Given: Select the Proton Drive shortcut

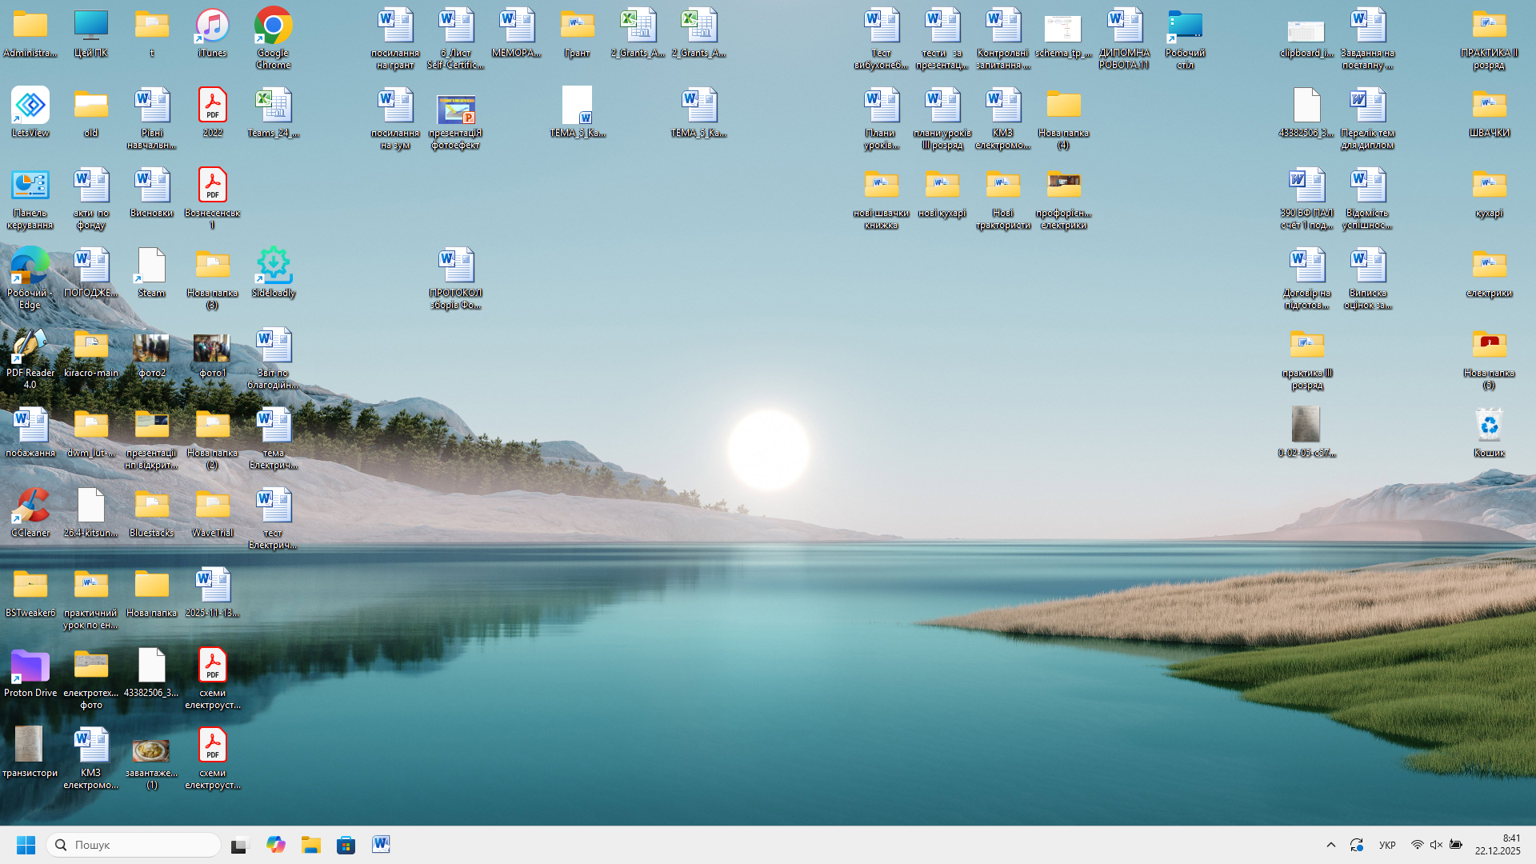Looking at the screenshot, I should pos(30,666).
